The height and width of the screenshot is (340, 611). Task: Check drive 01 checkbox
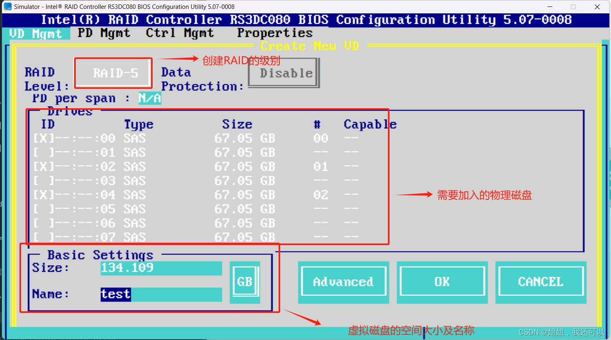43,153
